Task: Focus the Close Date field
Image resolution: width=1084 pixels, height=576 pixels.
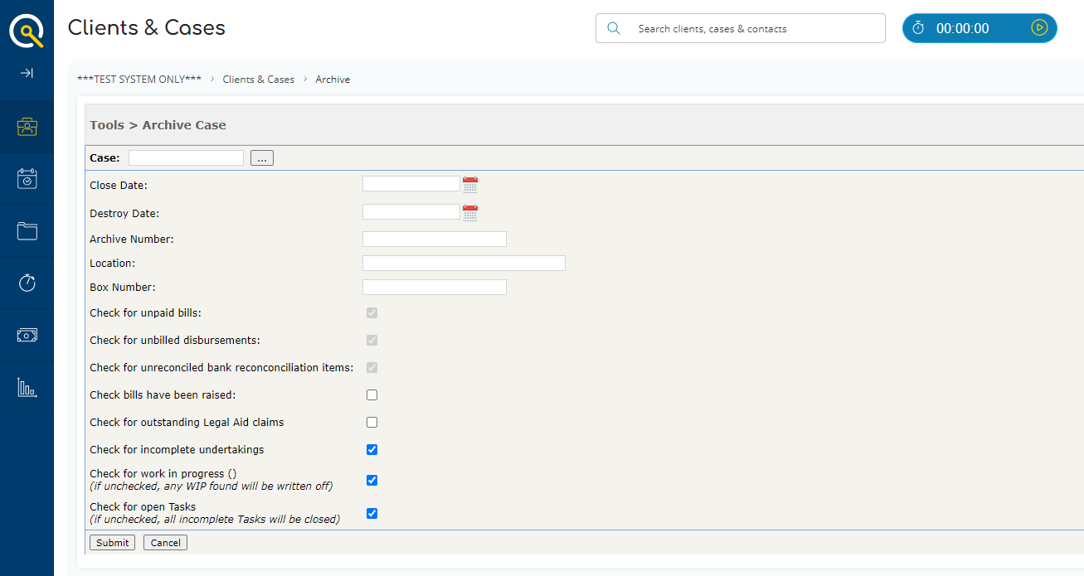Action: coord(411,184)
